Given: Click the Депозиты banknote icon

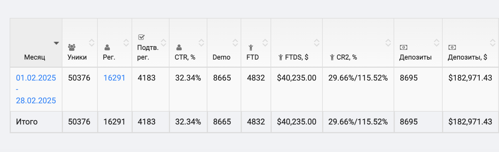Looking at the screenshot, I should [404, 47].
